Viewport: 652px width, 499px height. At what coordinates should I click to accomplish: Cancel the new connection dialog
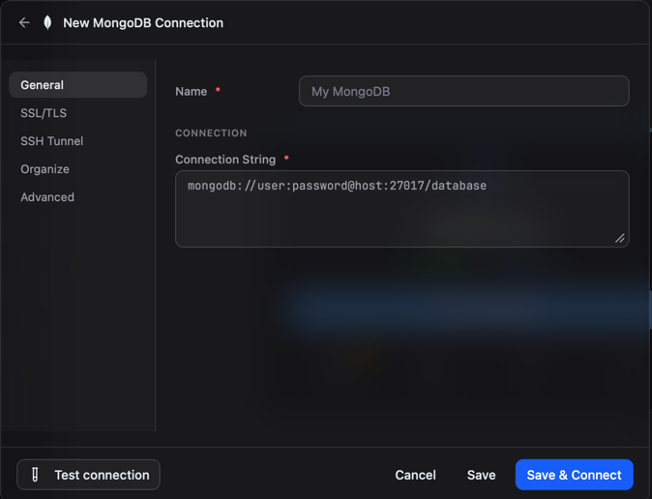coord(415,475)
